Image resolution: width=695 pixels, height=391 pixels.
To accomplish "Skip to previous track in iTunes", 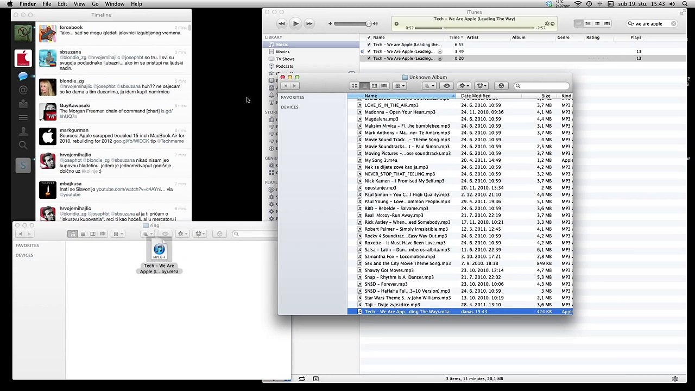I will [x=281, y=23].
